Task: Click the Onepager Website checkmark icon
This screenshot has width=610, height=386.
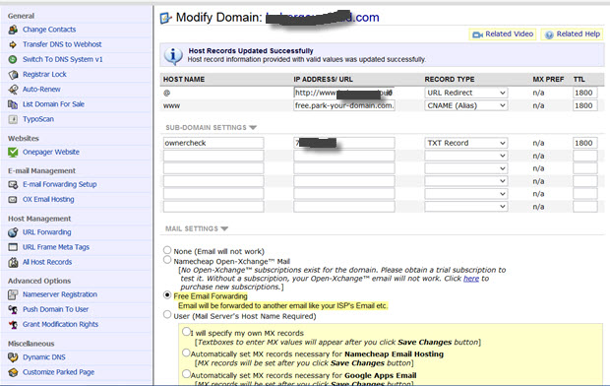Action: coord(13,152)
